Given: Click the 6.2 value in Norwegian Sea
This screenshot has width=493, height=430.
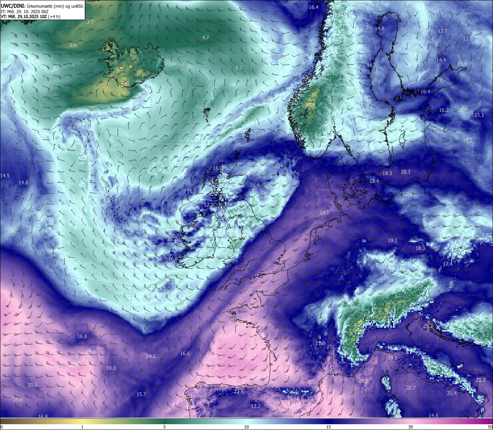Looking at the screenshot, I should pyautogui.click(x=239, y=68).
